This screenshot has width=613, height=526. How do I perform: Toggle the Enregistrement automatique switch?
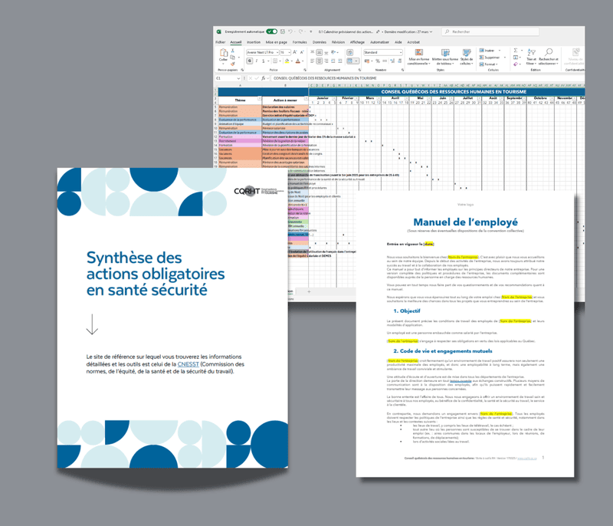(273, 30)
